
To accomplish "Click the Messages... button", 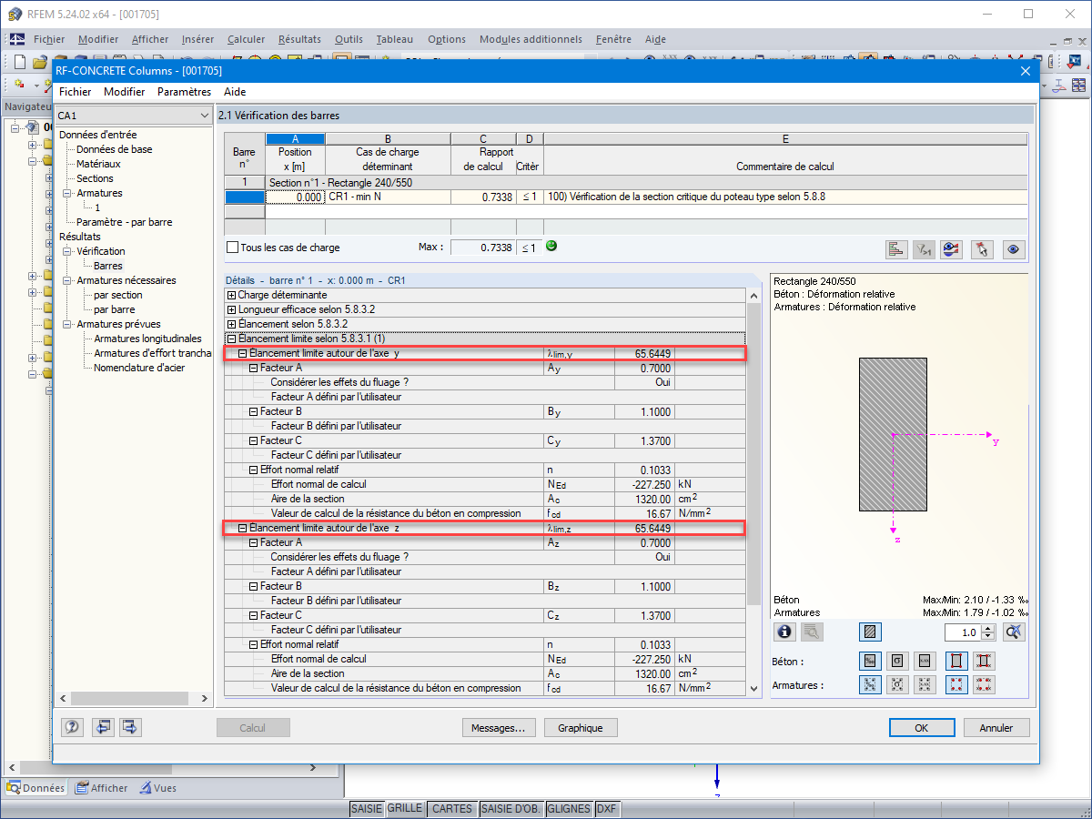I will pos(499,727).
